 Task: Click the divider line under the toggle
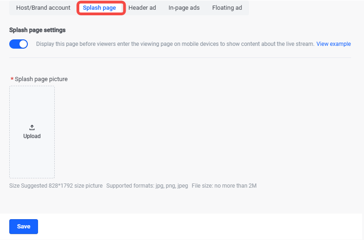180,57
